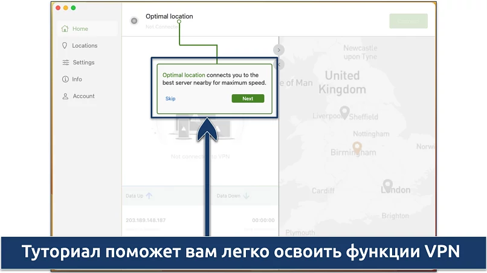Skip the tutorial

170,98
